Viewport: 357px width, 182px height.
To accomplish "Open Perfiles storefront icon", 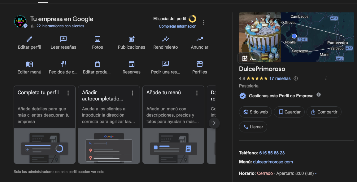I will (x=200, y=64).
